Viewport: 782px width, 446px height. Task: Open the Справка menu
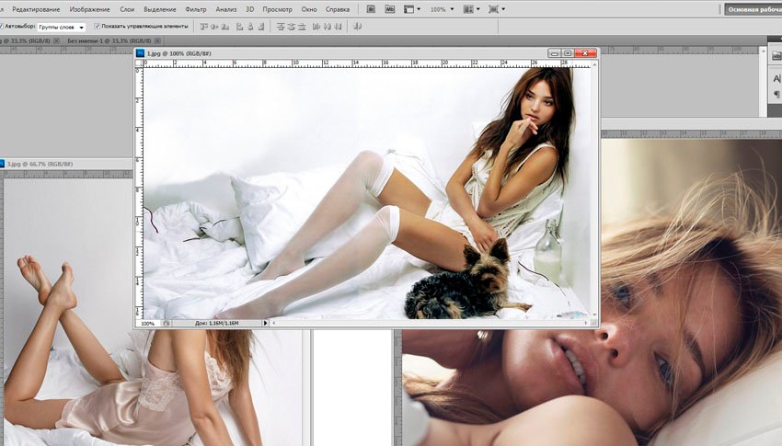pos(338,9)
